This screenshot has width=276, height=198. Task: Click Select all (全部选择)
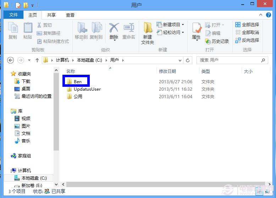point(247,24)
